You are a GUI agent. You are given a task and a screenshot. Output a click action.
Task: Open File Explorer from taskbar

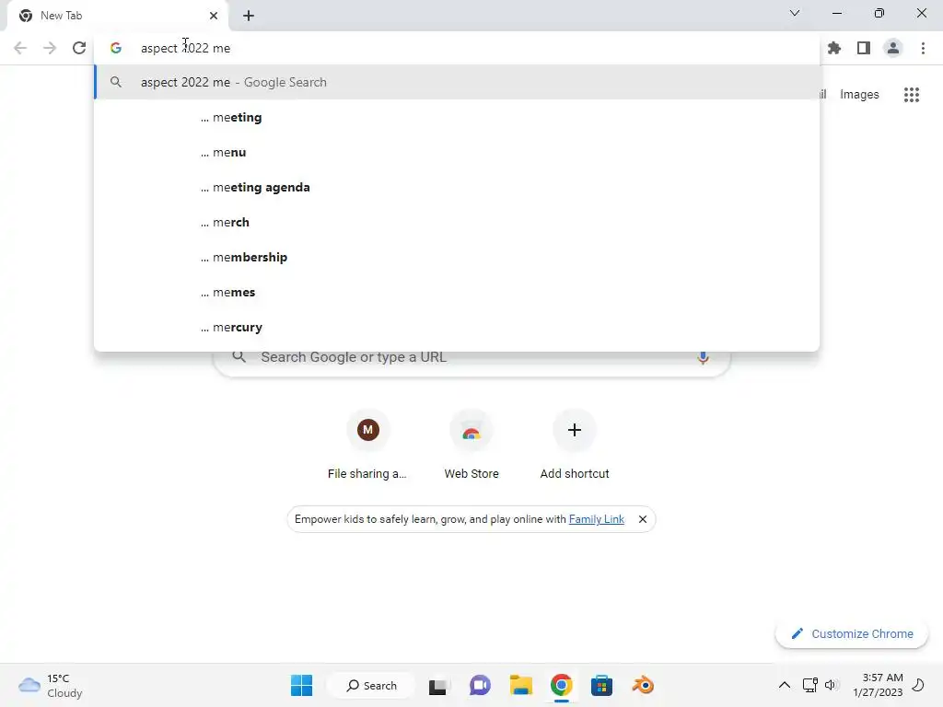pyautogui.click(x=521, y=685)
